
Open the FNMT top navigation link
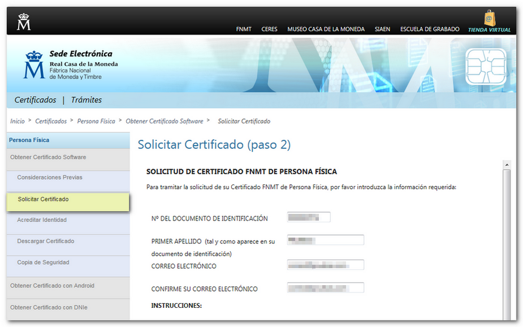click(x=244, y=29)
